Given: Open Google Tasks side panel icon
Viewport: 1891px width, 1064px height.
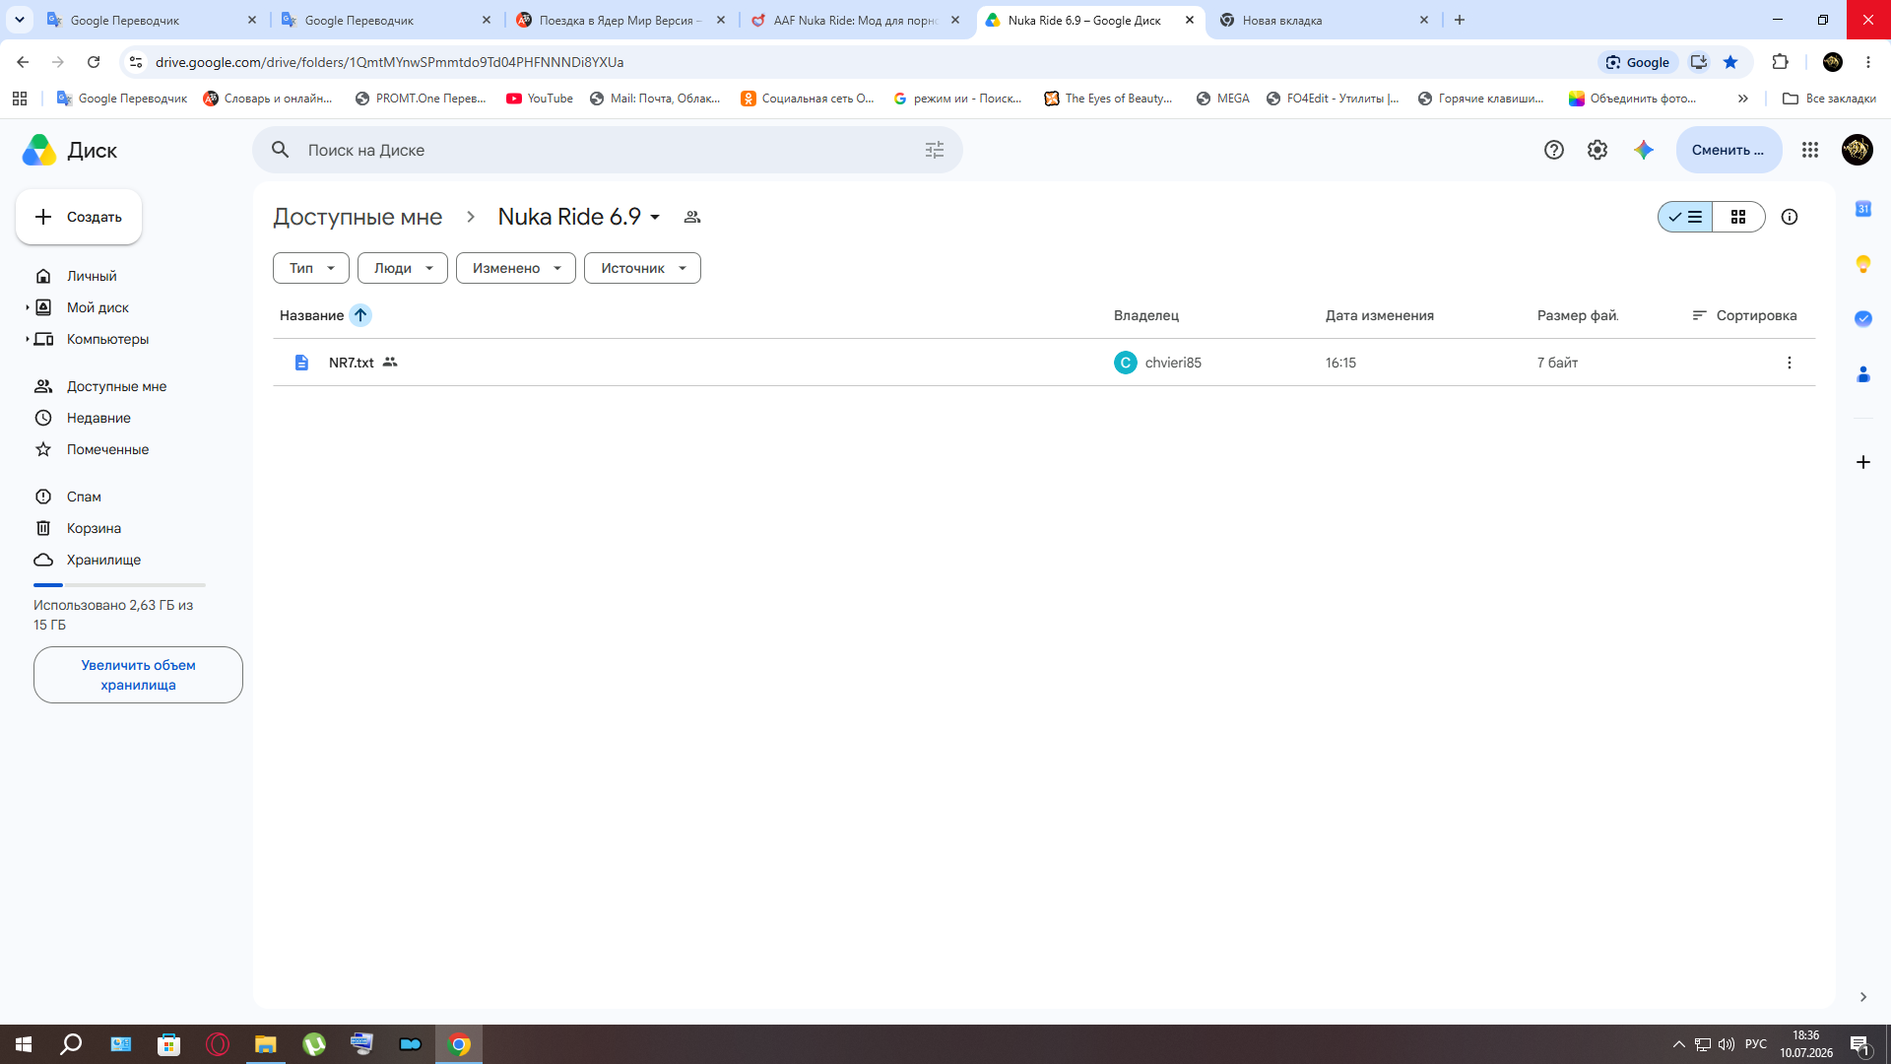Looking at the screenshot, I should point(1862,319).
